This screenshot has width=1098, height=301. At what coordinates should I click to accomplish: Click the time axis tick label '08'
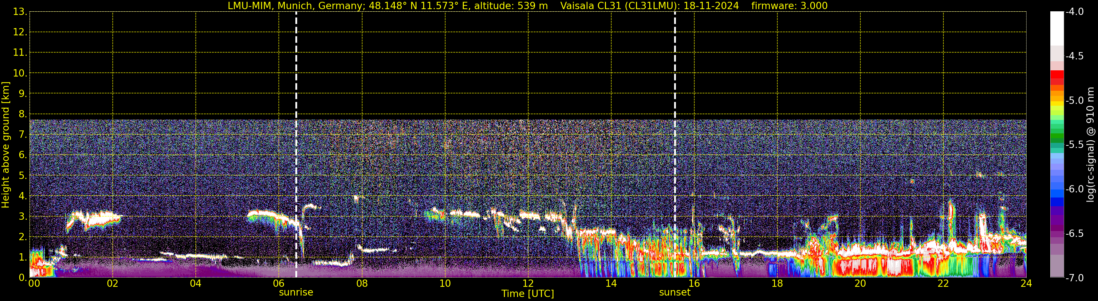pos(362,284)
